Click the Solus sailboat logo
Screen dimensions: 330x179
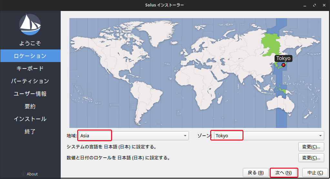[30, 25]
